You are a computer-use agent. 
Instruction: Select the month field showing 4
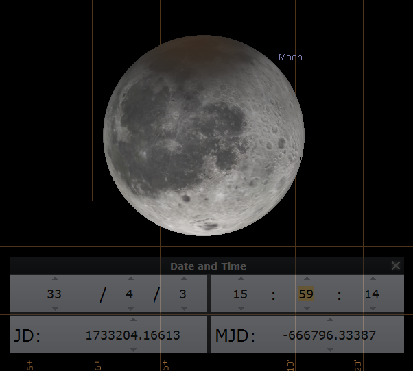point(129,294)
